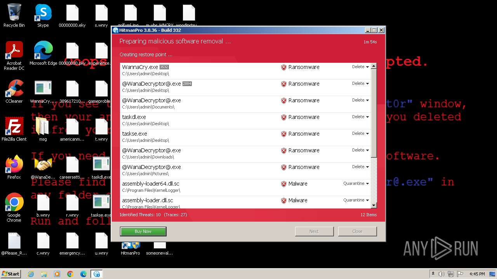Open Delete dropdown for @WanaDecryptor@.exe in Downloads
Screen dimensions: 497x279
pyautogui.click(x=360, y=150)
